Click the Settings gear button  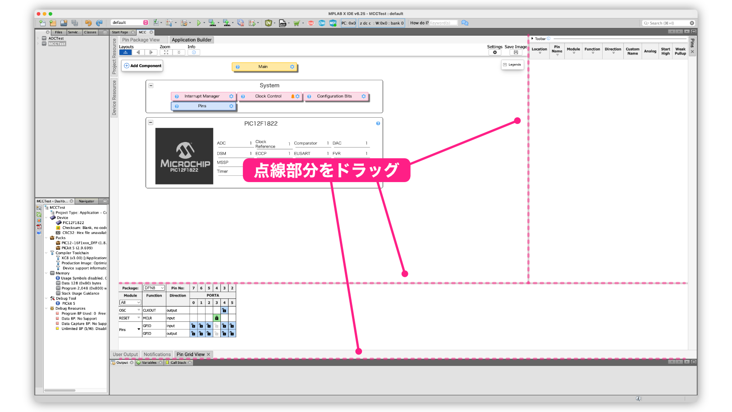point(494,52)
